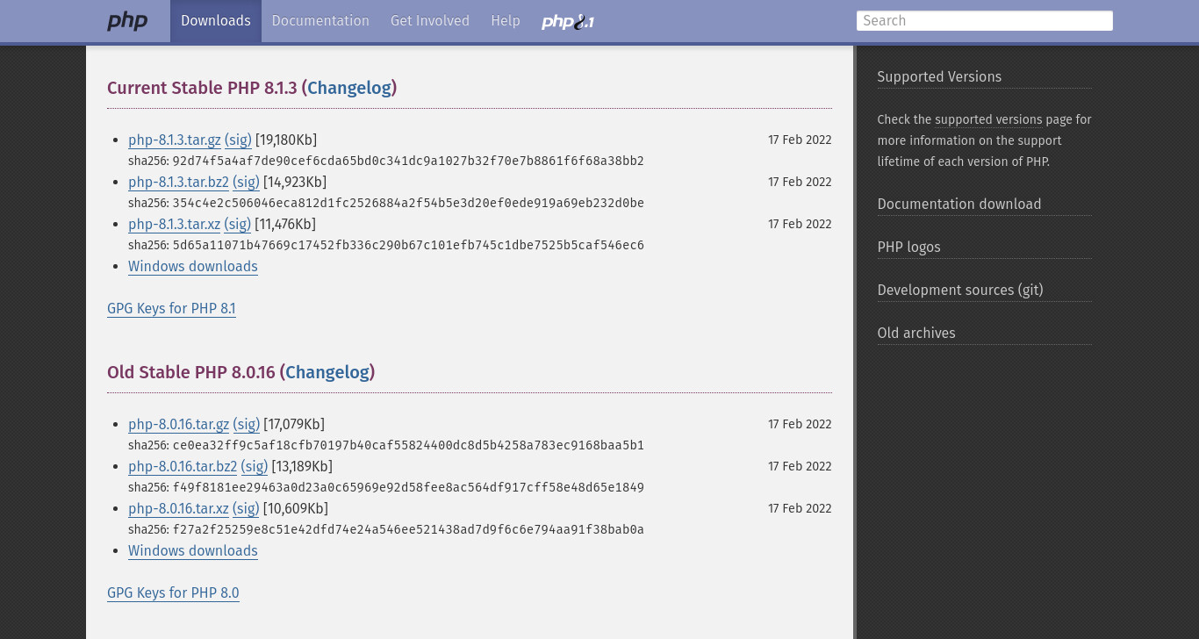This screenshot has height=639, width=1199.
Task: Open sig for php-8.0.16.tar.gz
Action: click(246, 425)
